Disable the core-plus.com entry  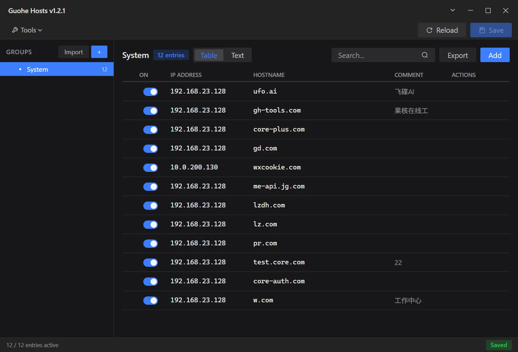(151, 130)
